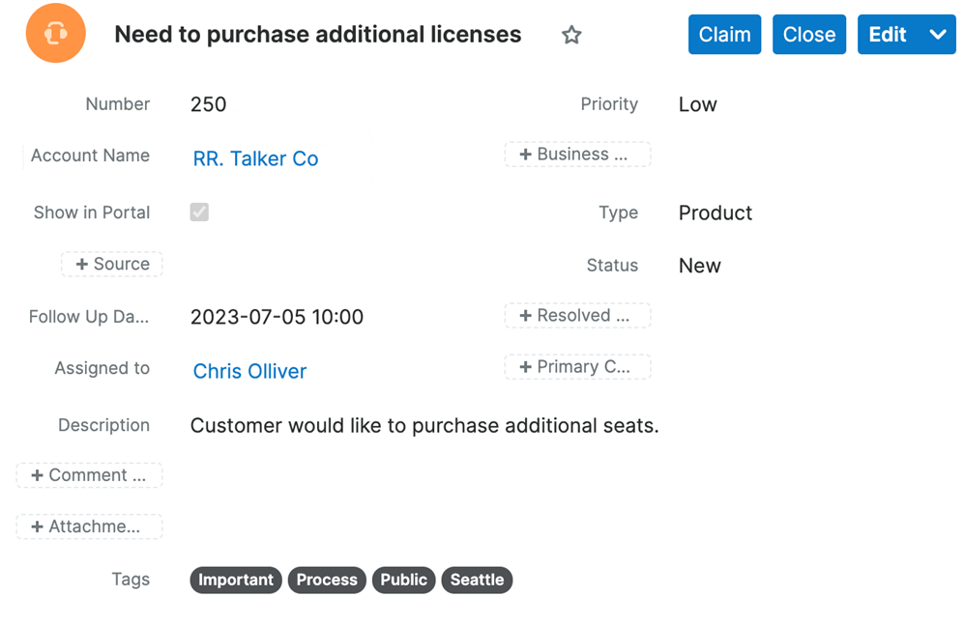The height and width of the screenshot is (625, 964).
Task: Add the Primary Contact field
Action: point(577,367)
